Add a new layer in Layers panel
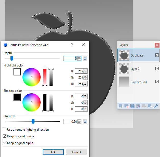Screen dimensions: 160x157 (x=120, y=106)
